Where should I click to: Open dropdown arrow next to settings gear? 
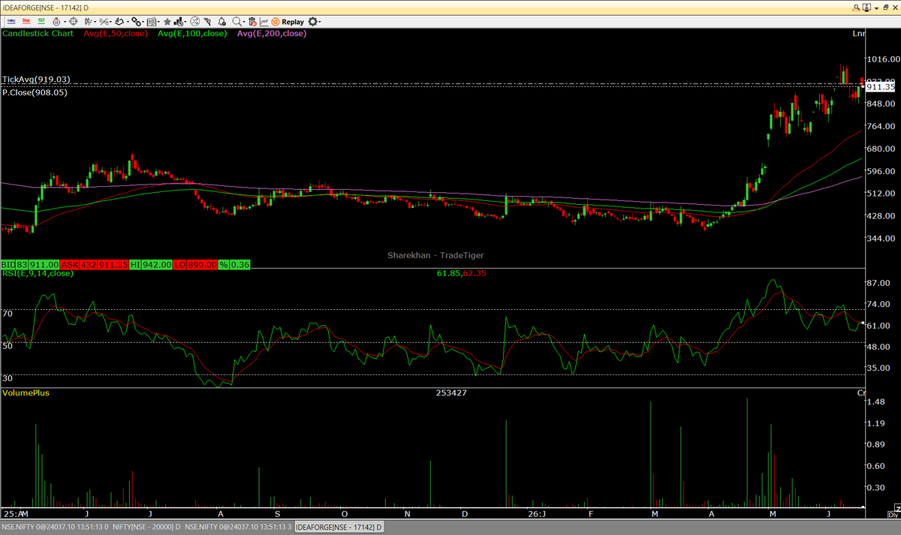pos(321,22)
